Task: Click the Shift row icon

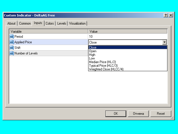Action: (x=11, y=48)
